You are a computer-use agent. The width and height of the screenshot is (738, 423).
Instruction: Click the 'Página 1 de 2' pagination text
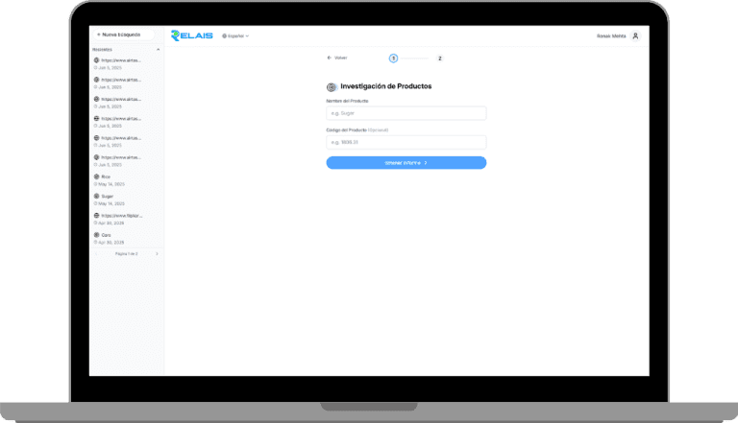[x=127, y=254]
